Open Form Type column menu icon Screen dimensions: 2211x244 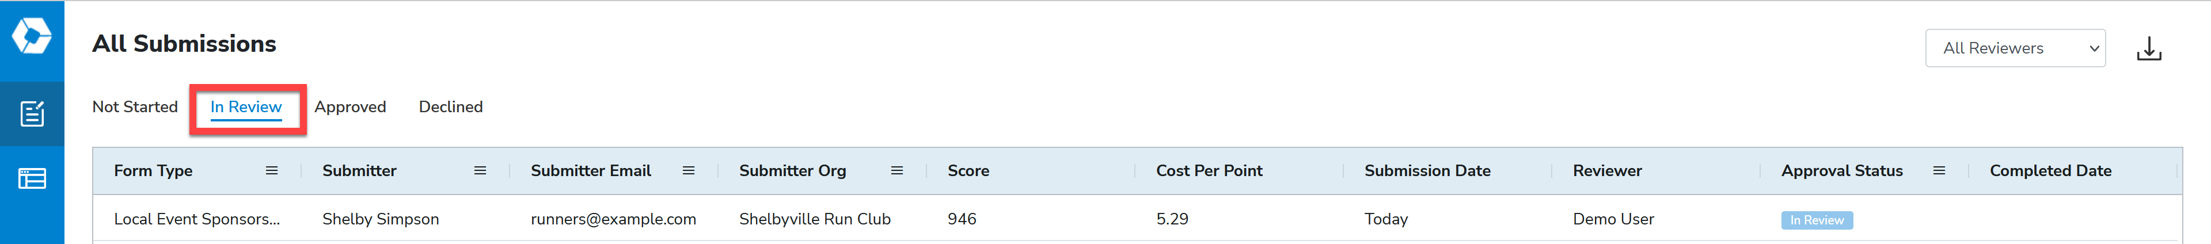[x=271, y=171]
